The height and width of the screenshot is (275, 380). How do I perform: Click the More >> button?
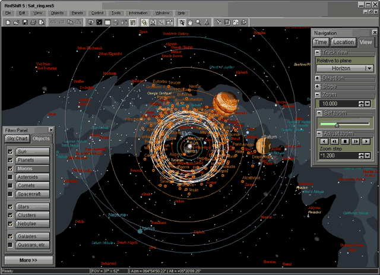click(28, 260)
